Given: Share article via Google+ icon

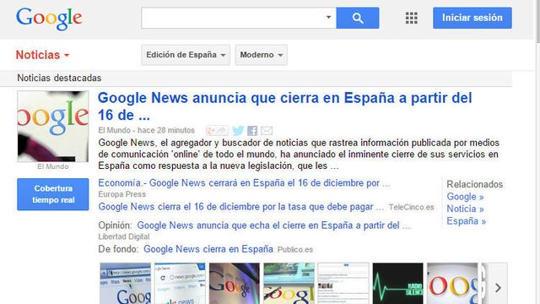Looking at the screenshot, I should 217,131.
